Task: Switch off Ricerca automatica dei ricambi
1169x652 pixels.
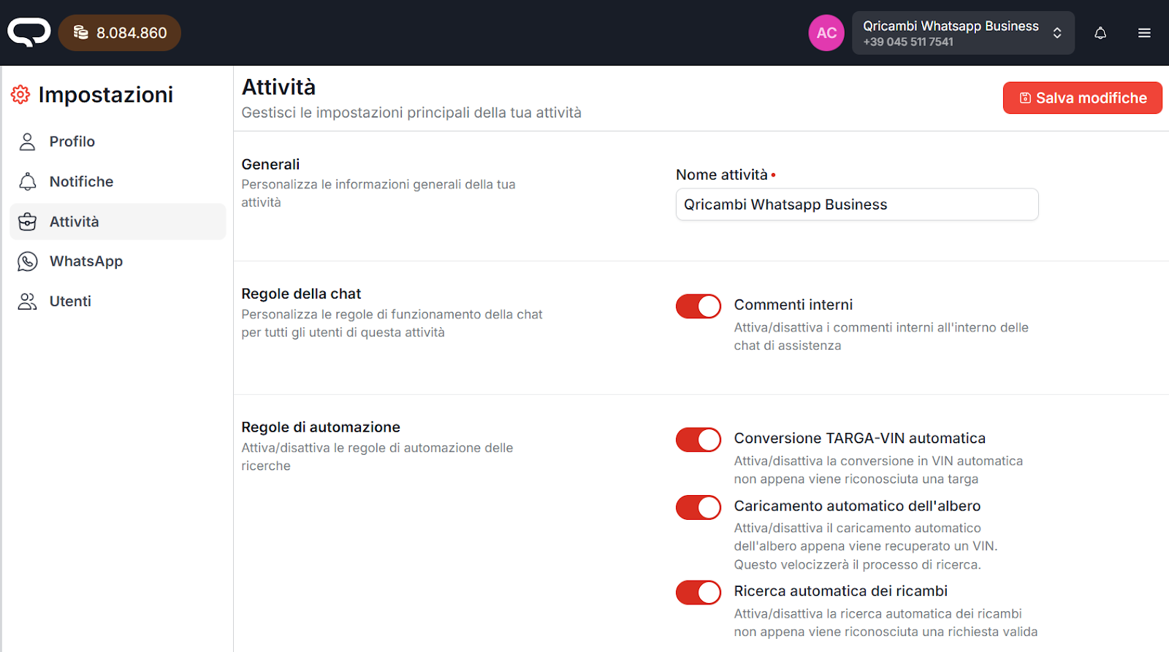Action: 698,593
